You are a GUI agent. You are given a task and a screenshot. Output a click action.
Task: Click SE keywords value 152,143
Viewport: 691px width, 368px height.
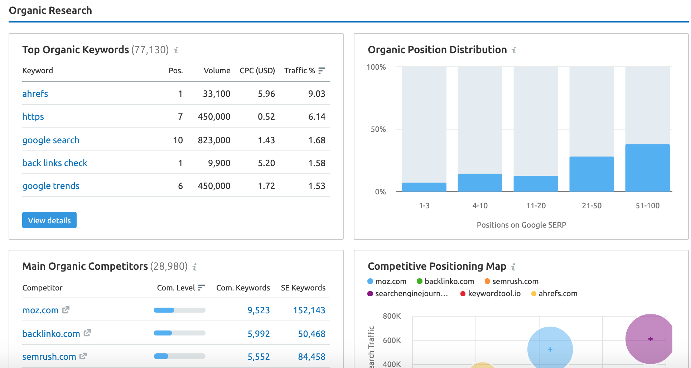click(309, 310)
